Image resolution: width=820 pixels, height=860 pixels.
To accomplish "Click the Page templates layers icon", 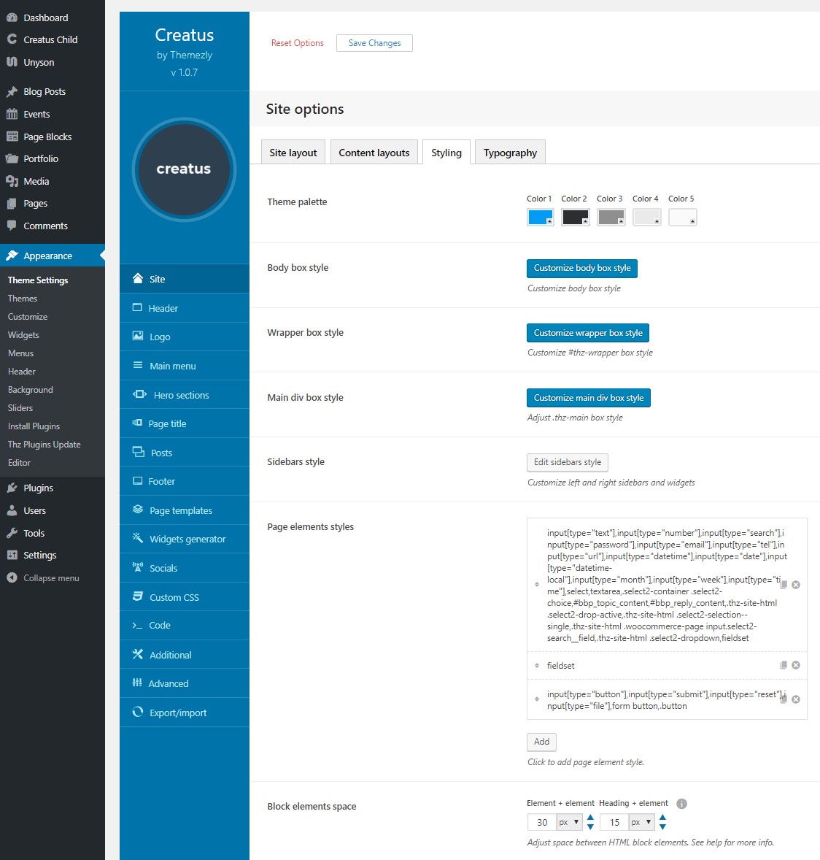I will tap(137, 510).
